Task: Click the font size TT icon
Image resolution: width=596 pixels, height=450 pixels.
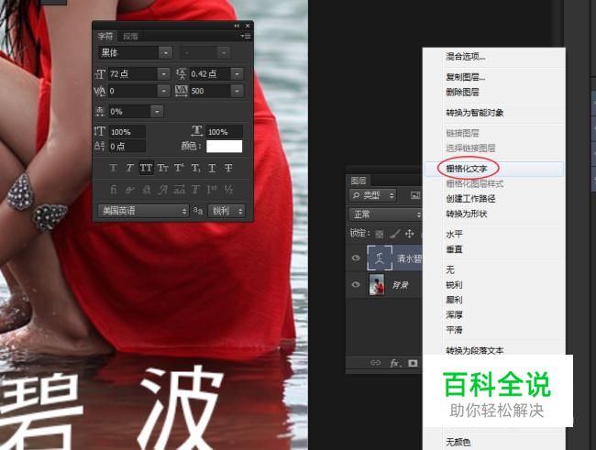Action: 100,73
